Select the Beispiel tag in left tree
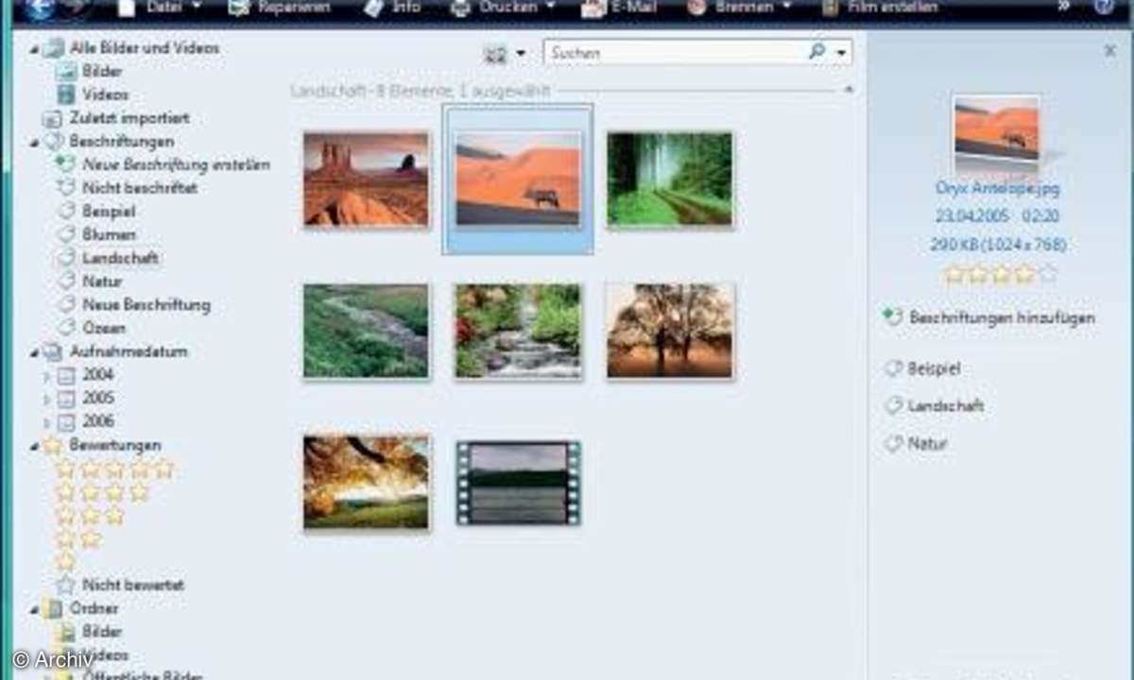Viewport: 1134px width, 680px height. pos(109,211)
